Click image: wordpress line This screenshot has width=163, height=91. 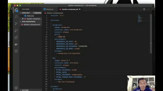(62, 28)
